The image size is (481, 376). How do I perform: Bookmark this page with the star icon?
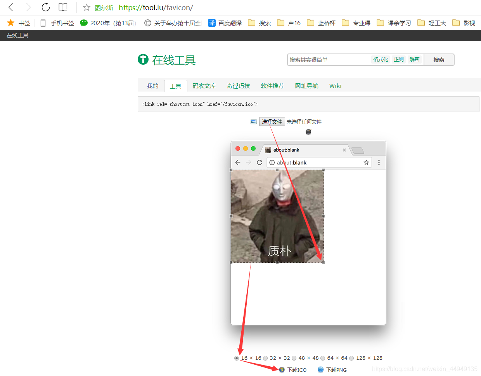pyautogui.click(x=87, y=7)
